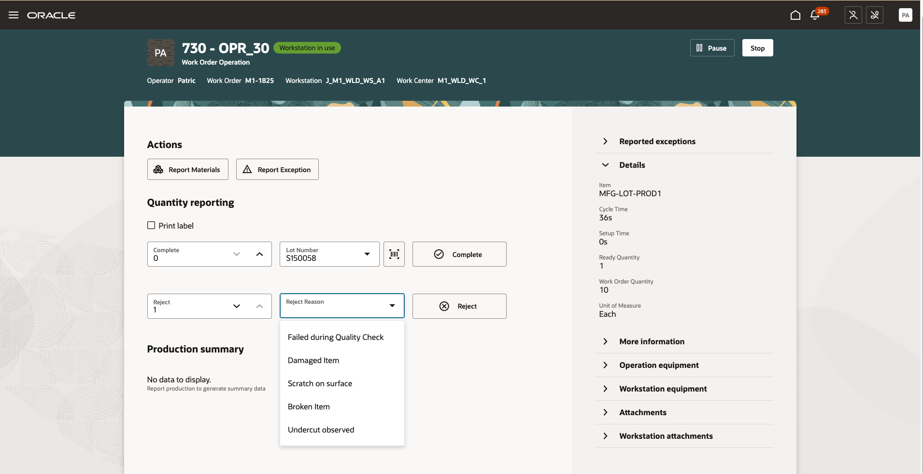Click the Complete button with checkmark

(x=459, y=254)
